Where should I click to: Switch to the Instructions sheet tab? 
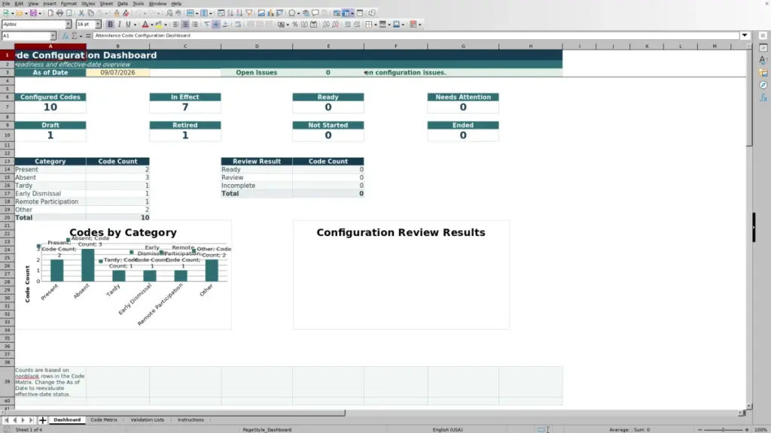[190, 419]
